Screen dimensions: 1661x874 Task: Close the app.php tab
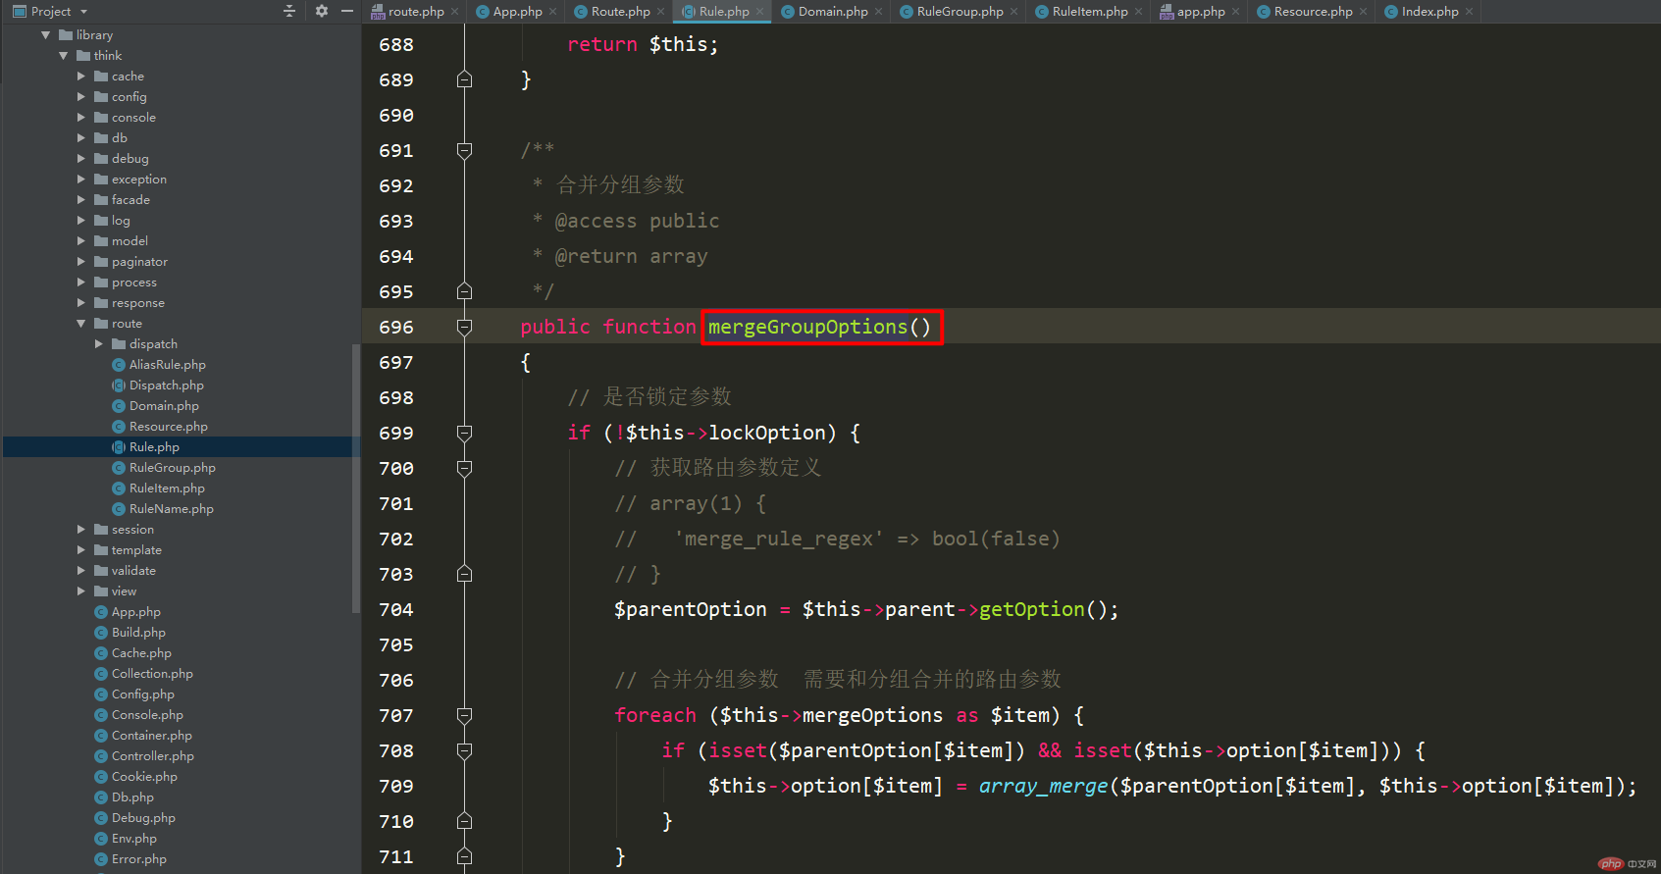[x=1236, y=12]
